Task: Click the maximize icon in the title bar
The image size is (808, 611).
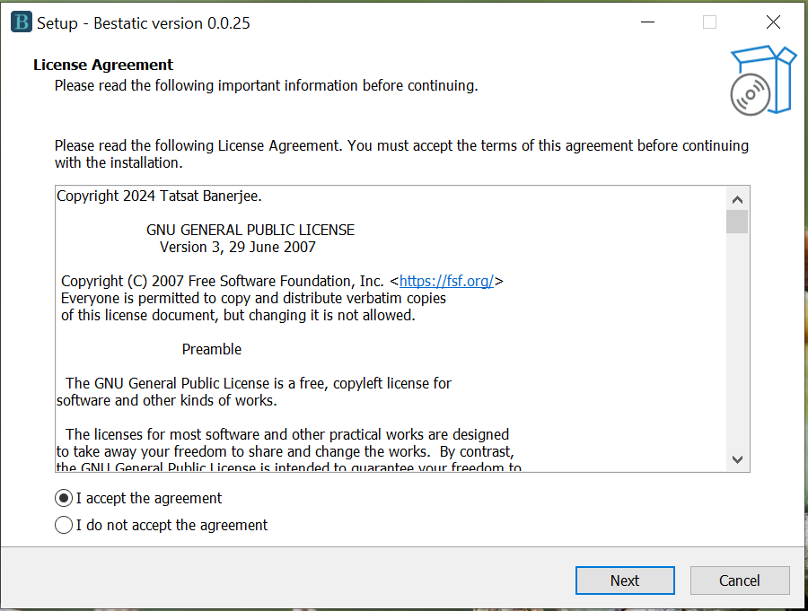Action: [709, 22]
